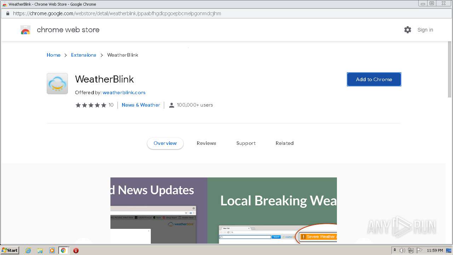This screenshot has height=255, width=453.
Task: Select the Overview tab
Action: pyautogui.click(x=165, y=143)
